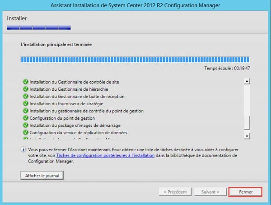Select row Configuration du point de gestion

click(x=59, y=118)
